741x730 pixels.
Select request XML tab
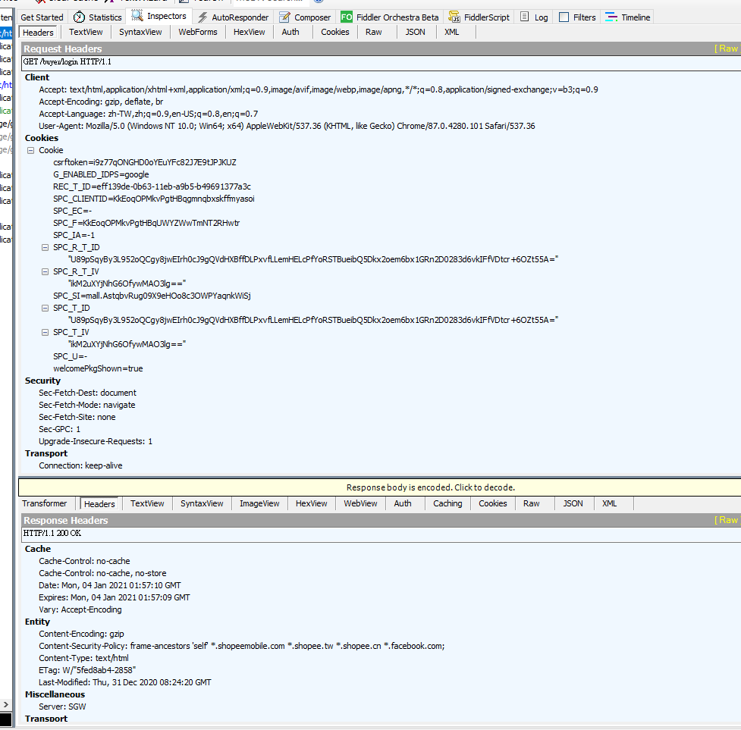pyautogui.click(x=452, y=32)
